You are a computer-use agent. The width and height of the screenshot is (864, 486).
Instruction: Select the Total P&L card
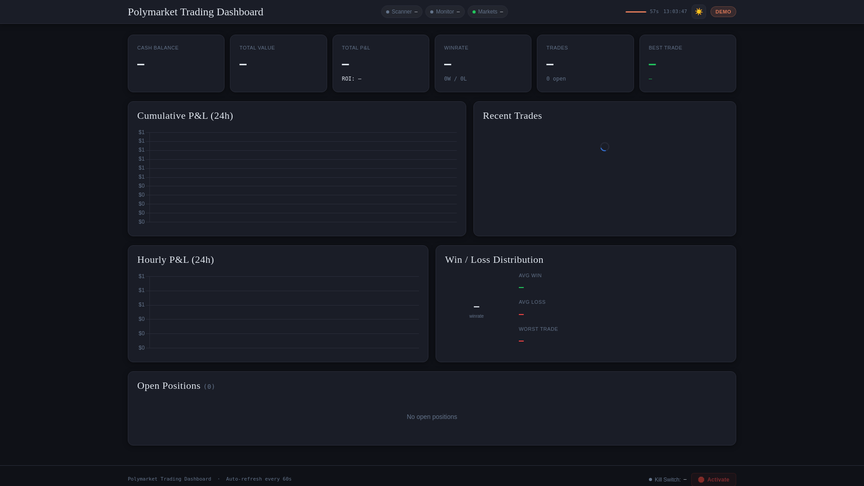[381, 63]
